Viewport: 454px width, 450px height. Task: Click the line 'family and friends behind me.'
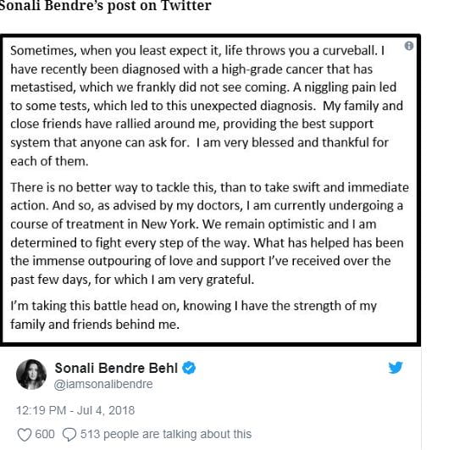(x=95, y=325)
